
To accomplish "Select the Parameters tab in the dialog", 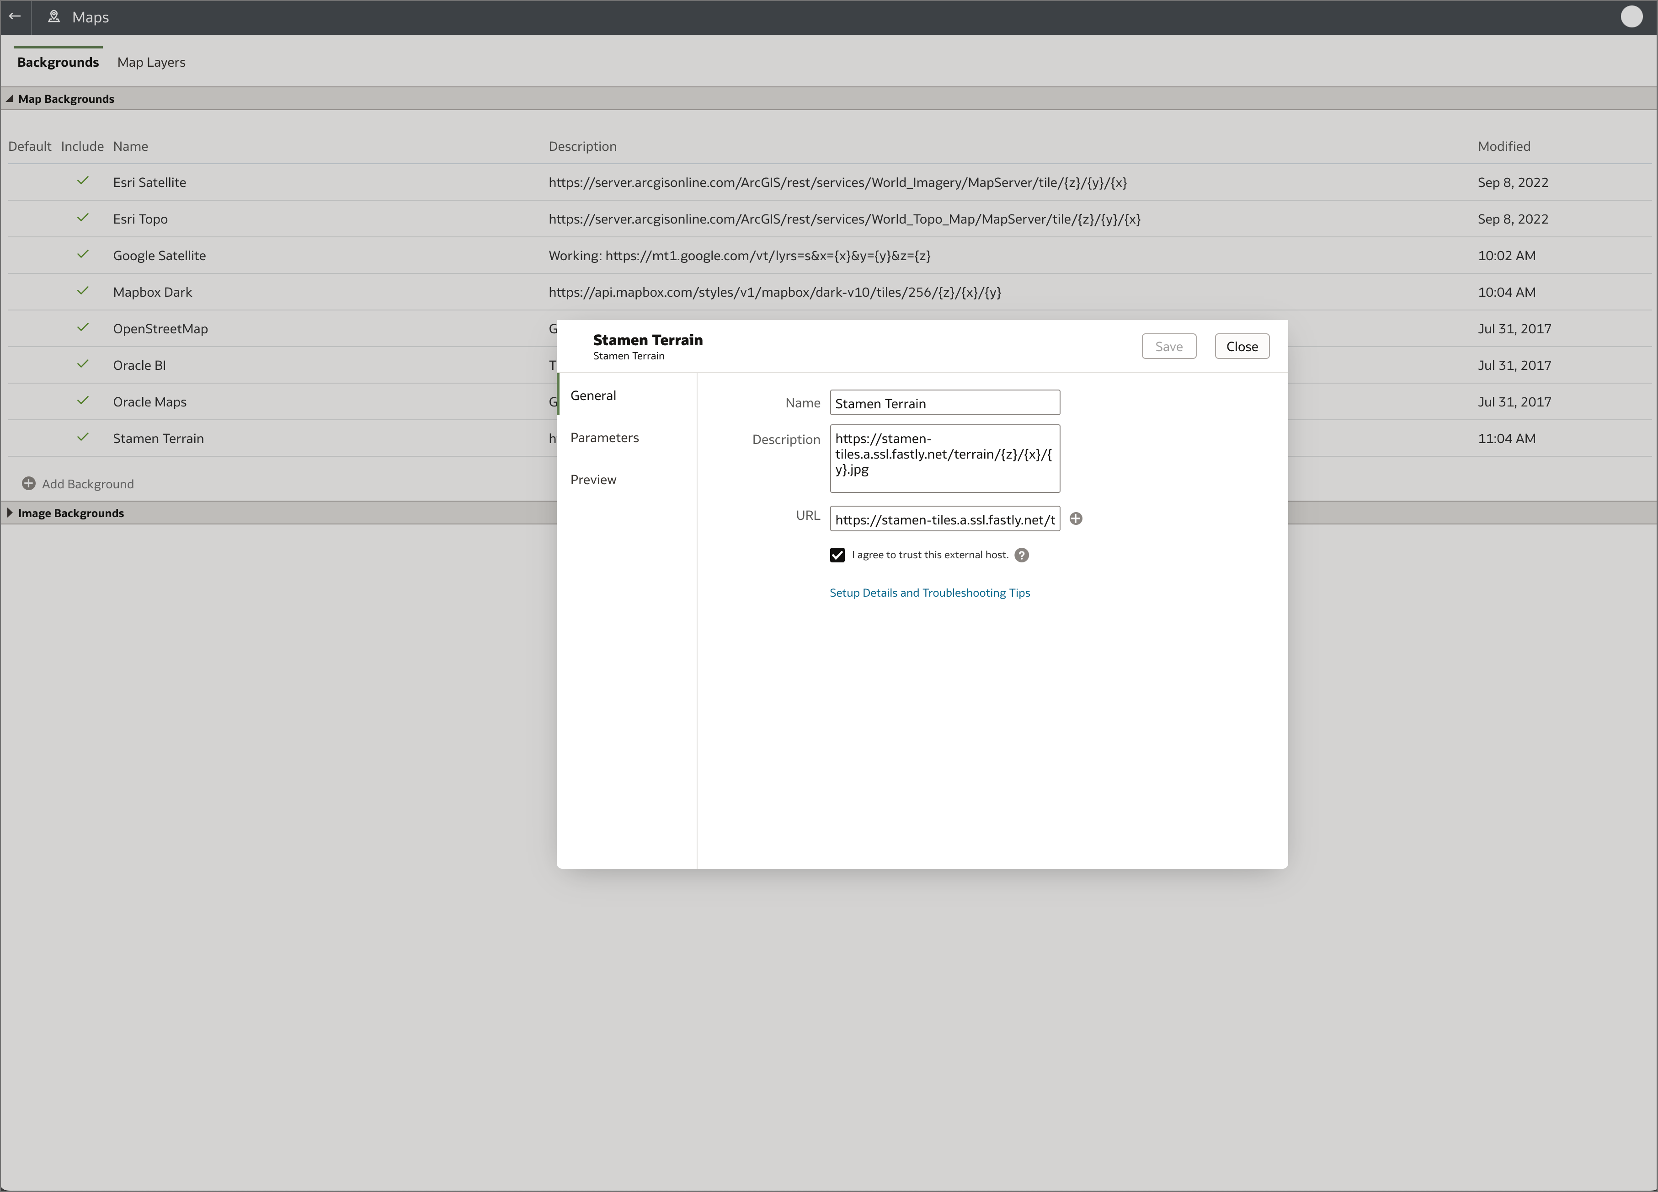I will click(x=605, y=437).
